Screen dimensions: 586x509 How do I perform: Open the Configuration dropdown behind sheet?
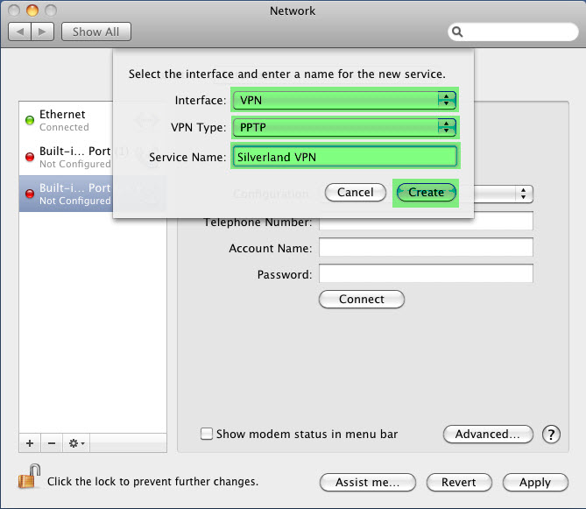click(503, 194)
